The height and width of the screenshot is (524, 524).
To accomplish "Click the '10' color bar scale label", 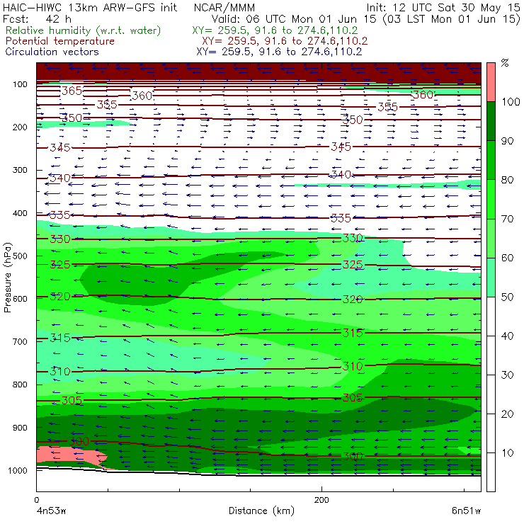I will coord(507,453).
